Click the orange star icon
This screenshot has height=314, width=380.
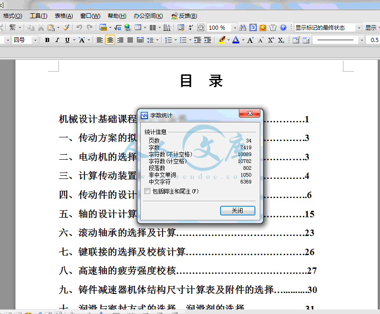263,27
